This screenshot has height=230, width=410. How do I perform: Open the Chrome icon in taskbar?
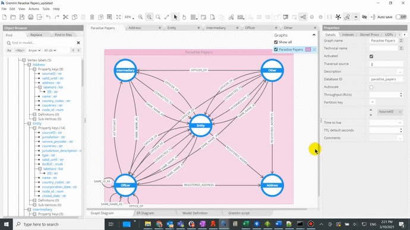pyautogui.click(x=159, y=224)
